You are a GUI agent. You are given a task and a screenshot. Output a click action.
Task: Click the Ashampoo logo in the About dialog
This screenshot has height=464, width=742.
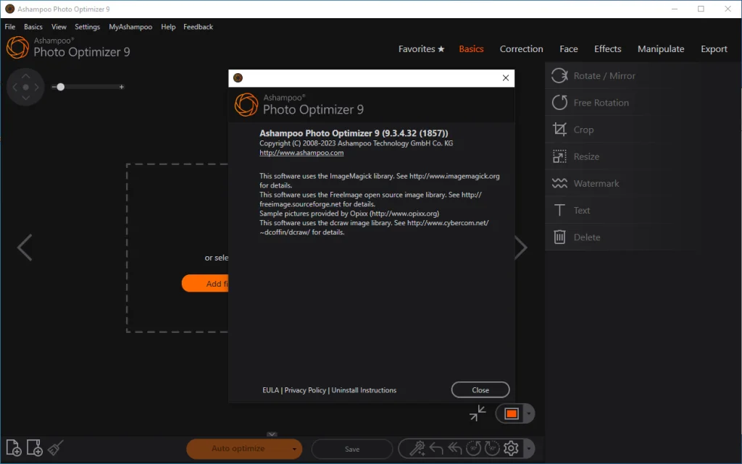246,104
